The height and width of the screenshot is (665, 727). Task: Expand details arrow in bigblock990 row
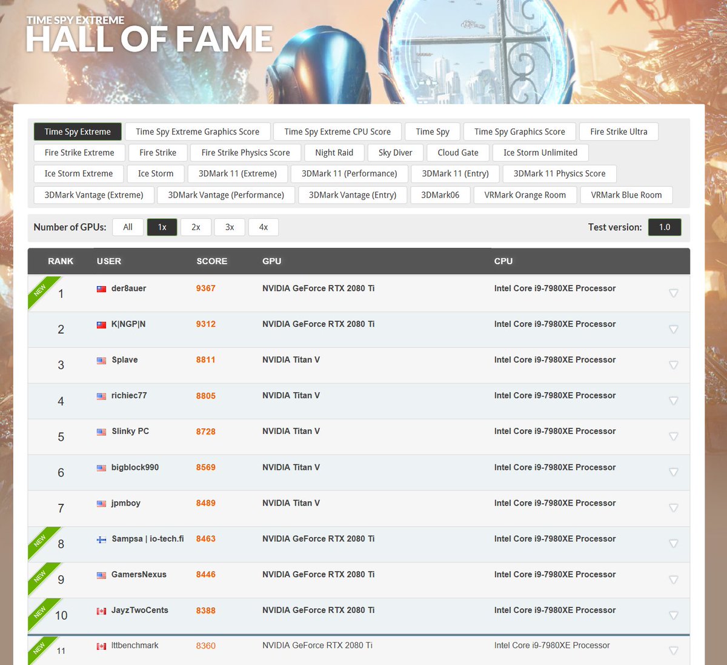(673, 472)
